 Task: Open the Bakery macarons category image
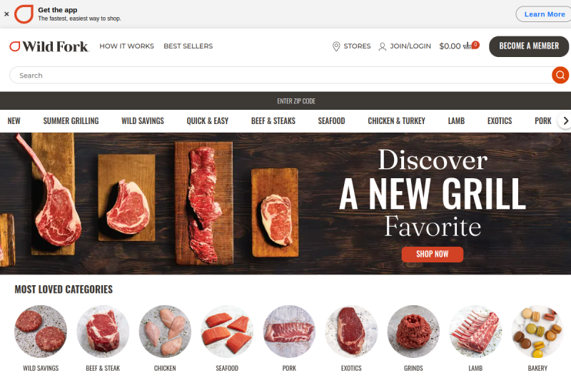pos(538,332)
